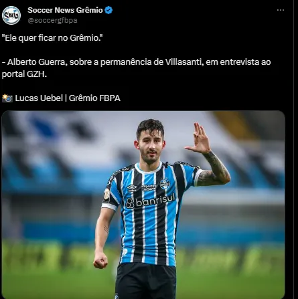Screen dimensions: 298x299
Task: Open the Soccer News Grêmio account name
Action: tap(65, 10)
